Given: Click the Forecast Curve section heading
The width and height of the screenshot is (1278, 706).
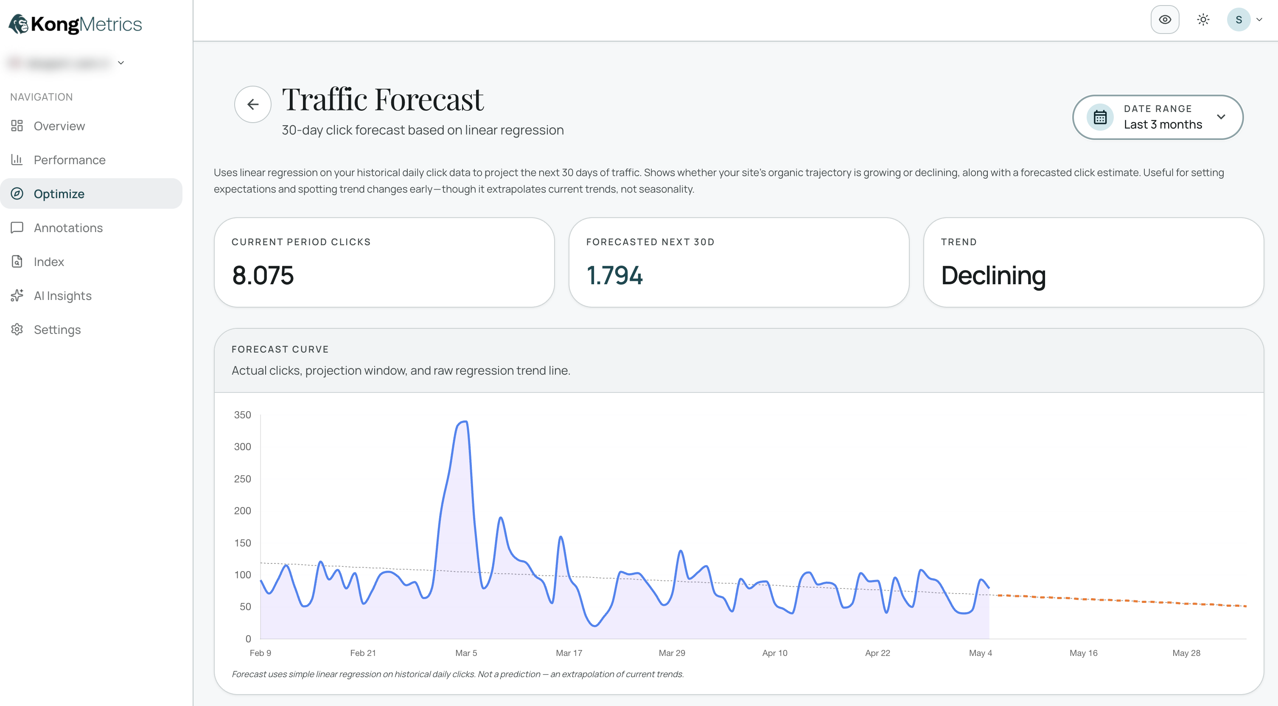Looking at the screenshot, I should click(280, 349).
